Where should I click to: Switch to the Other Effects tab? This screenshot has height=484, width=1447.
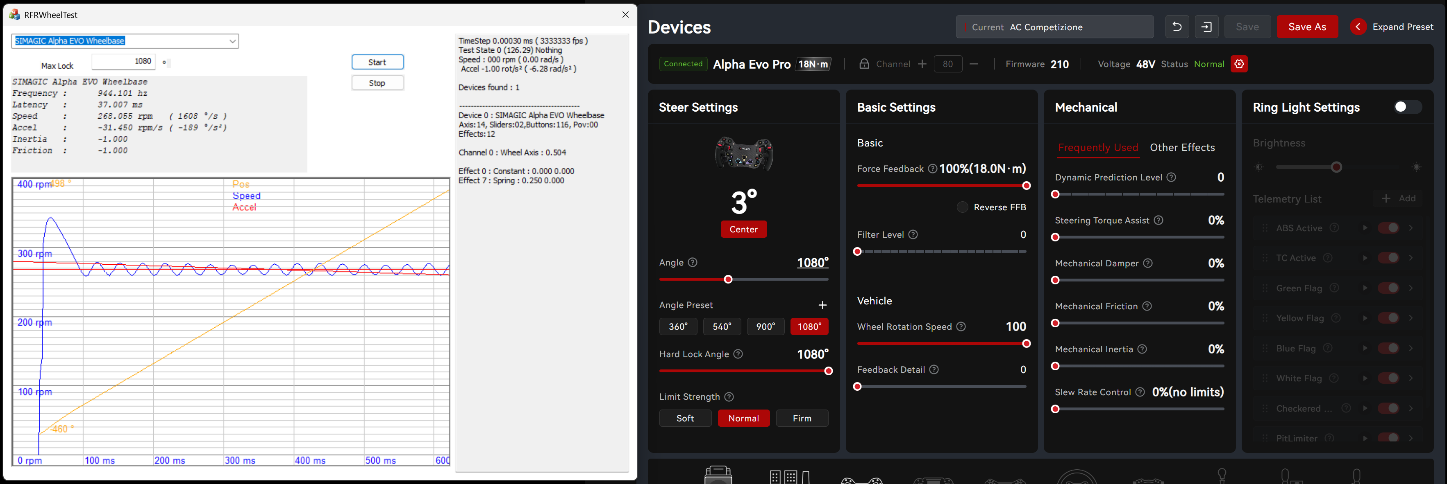[1182, 148]
